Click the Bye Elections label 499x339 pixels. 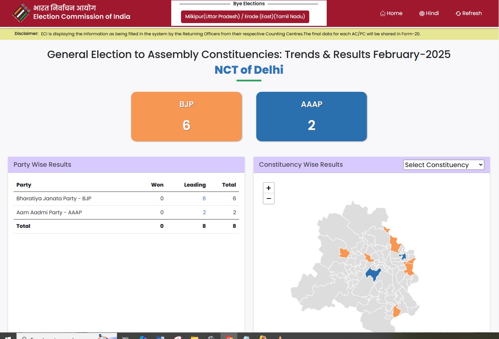[x=249, y=3]
